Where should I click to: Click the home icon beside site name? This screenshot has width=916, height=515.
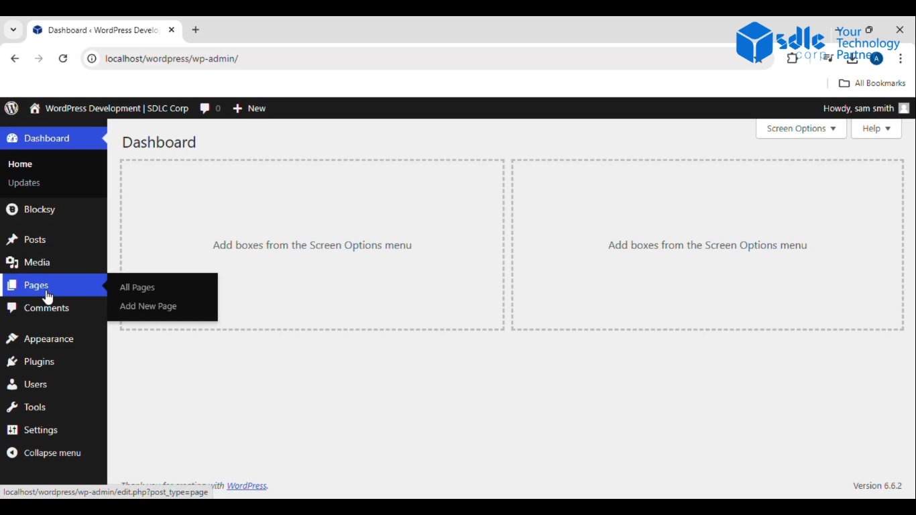pyautogui.click(x=35, y=108)
